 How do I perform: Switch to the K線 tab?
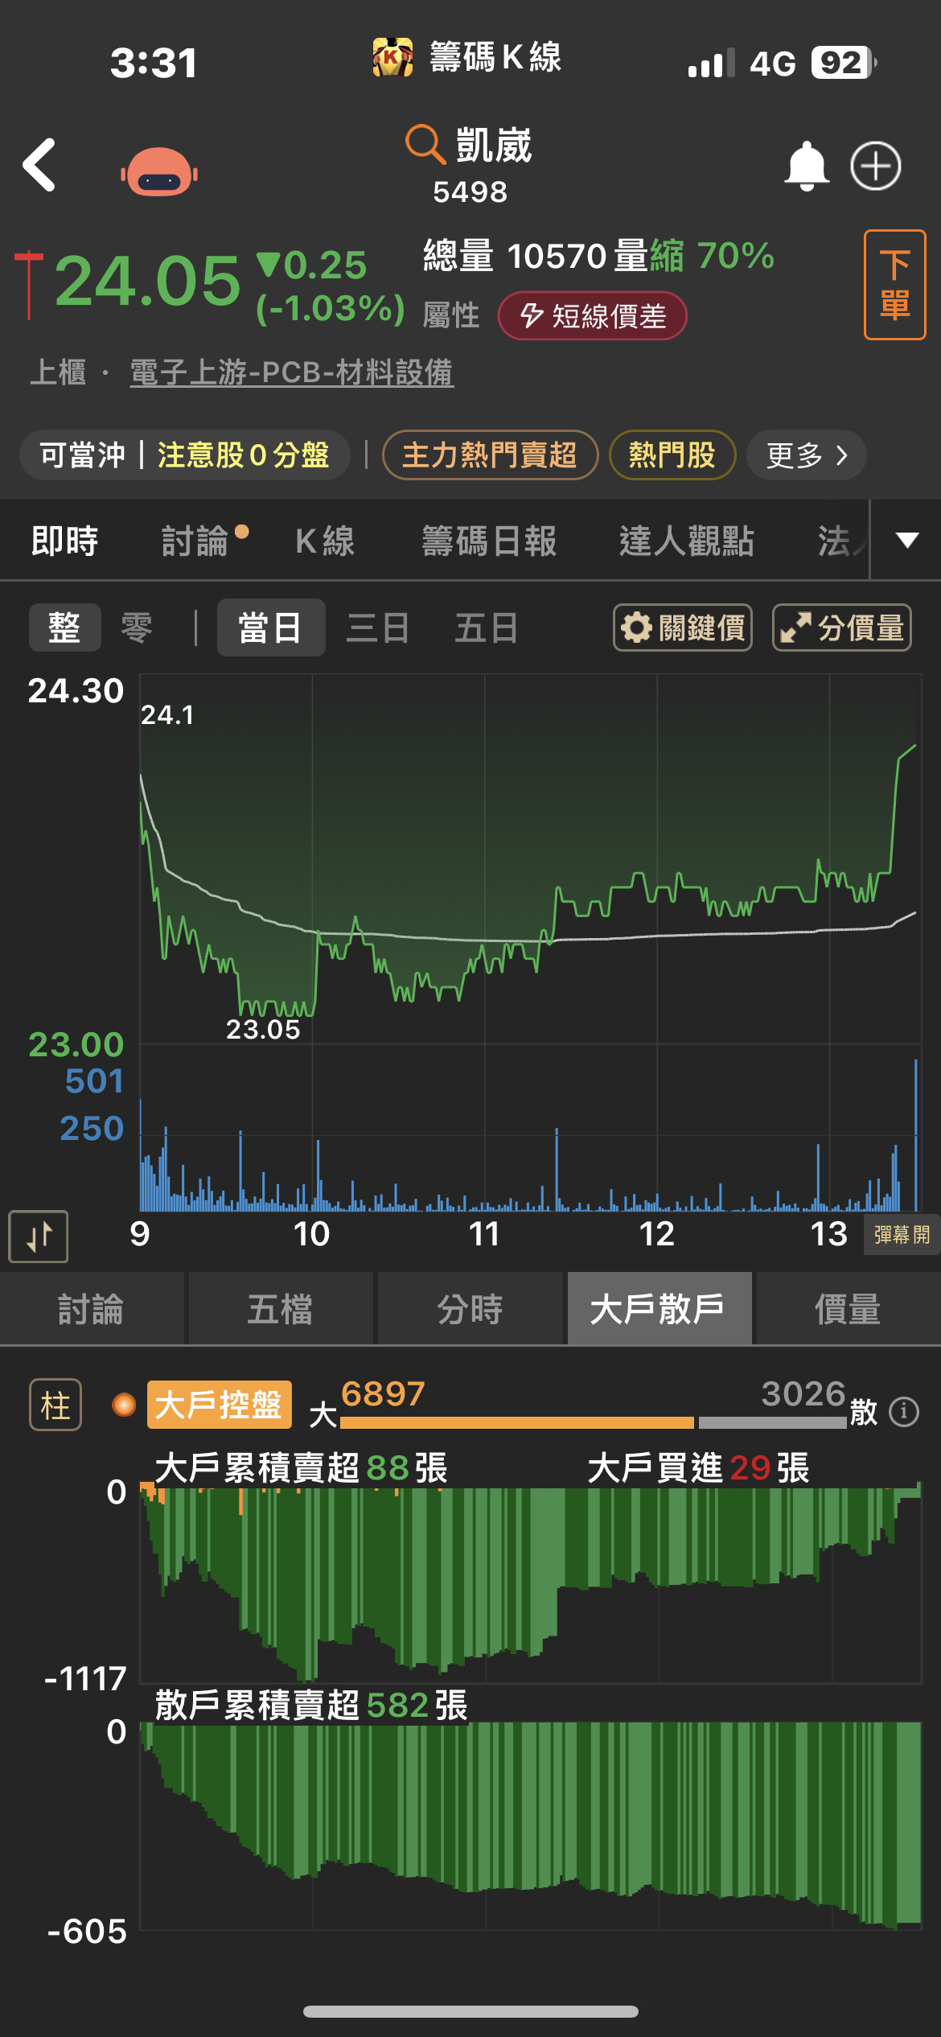coord(325,541)
